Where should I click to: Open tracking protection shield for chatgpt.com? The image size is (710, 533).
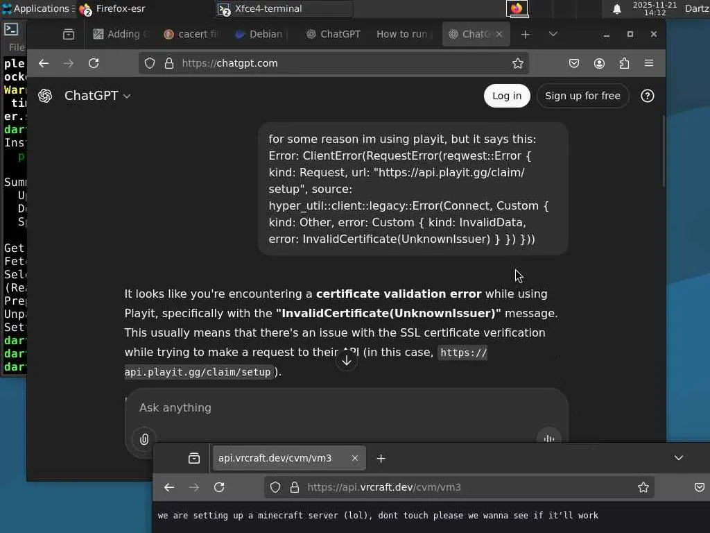point(150,63)
